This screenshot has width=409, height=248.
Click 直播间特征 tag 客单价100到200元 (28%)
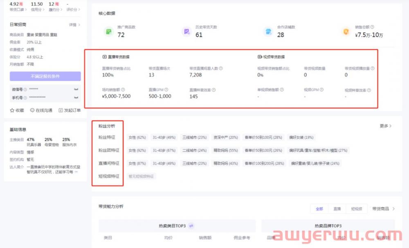264,163
